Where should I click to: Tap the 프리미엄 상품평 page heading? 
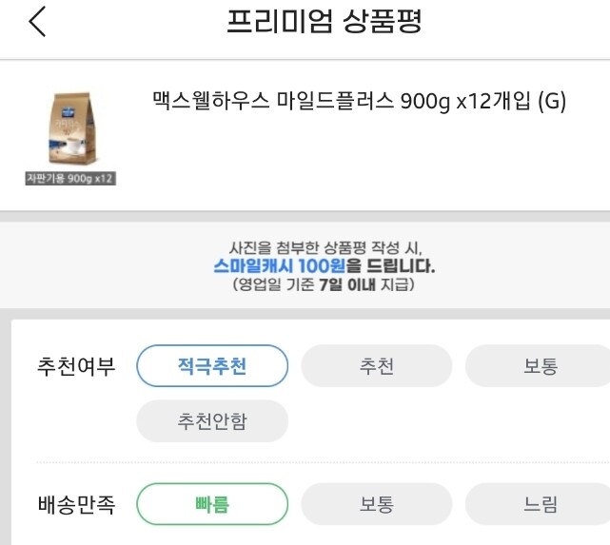pos(325,21)
